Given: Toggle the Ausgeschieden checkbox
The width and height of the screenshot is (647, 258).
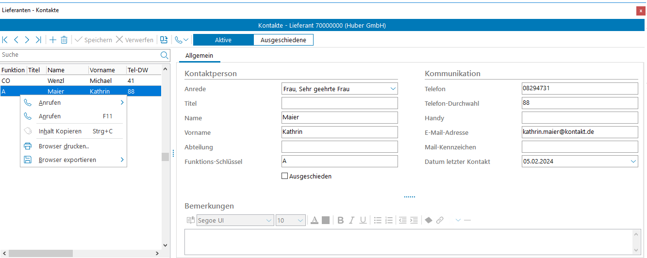Looking at the screenshot, I should [285, 176].
